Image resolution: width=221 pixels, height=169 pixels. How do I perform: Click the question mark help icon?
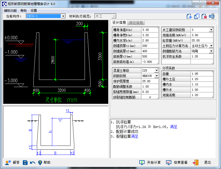click(x=40, y=163)
